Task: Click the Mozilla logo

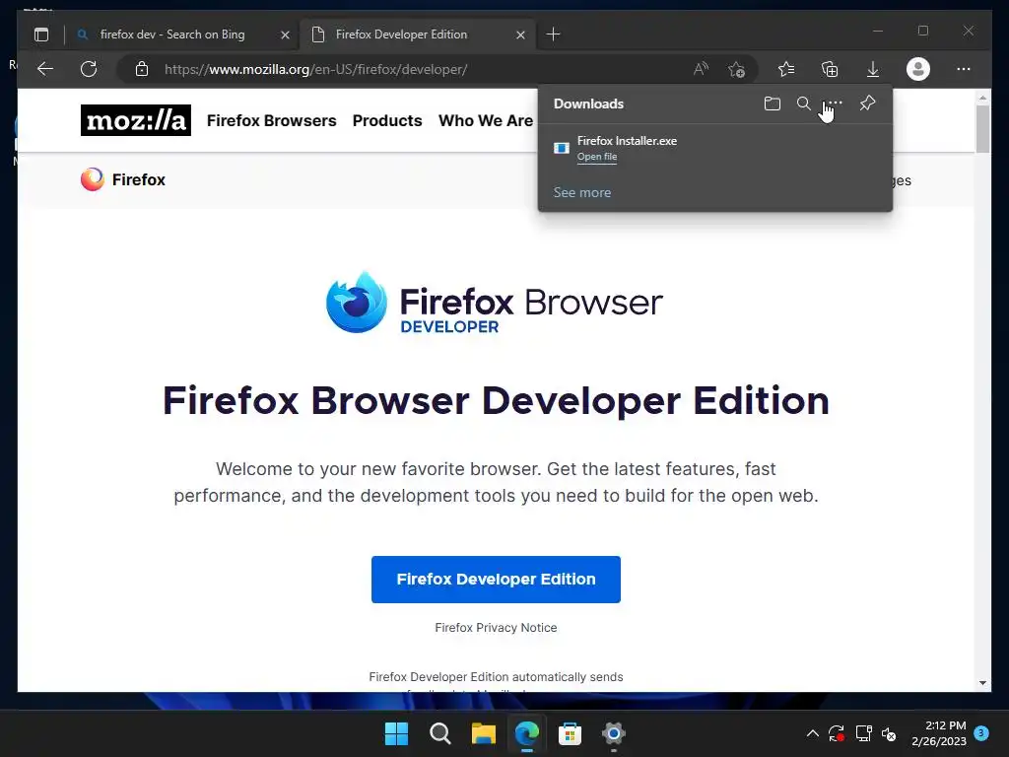Action: (136, 120)
